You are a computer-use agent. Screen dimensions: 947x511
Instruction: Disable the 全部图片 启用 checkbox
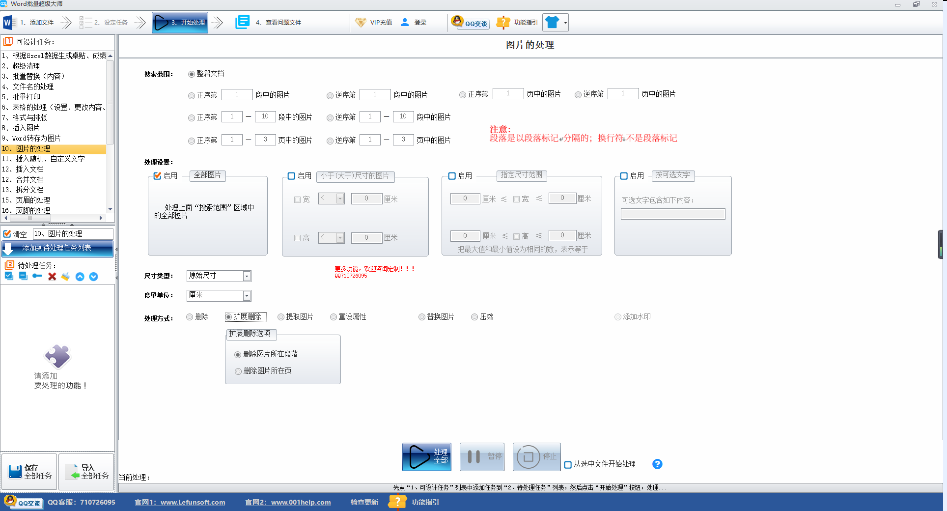click(158, 176)
